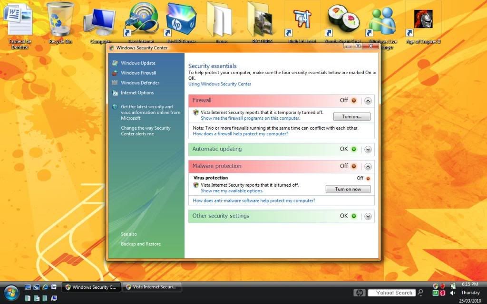
Task: Click the Automatic updating section header
Action: [x=281, y=149]
